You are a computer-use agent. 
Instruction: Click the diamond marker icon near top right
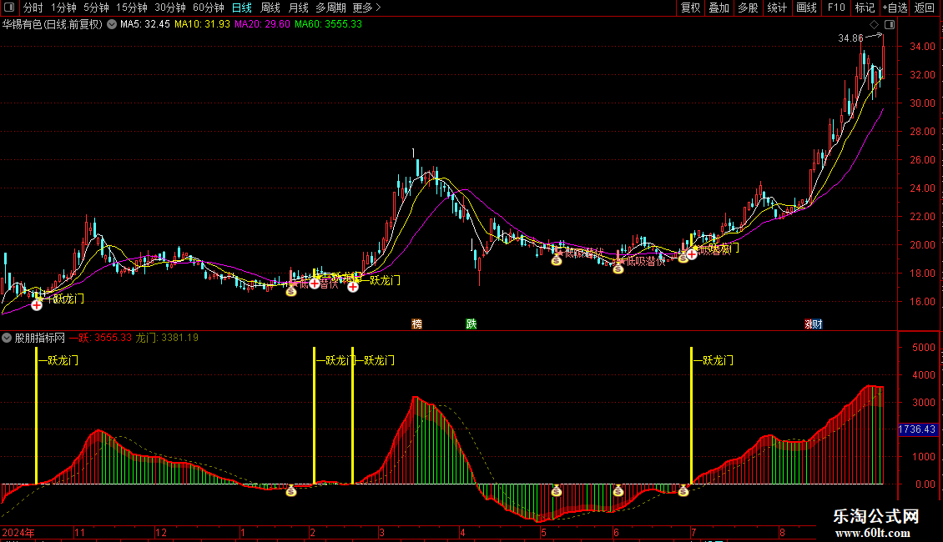coord(874,25)
